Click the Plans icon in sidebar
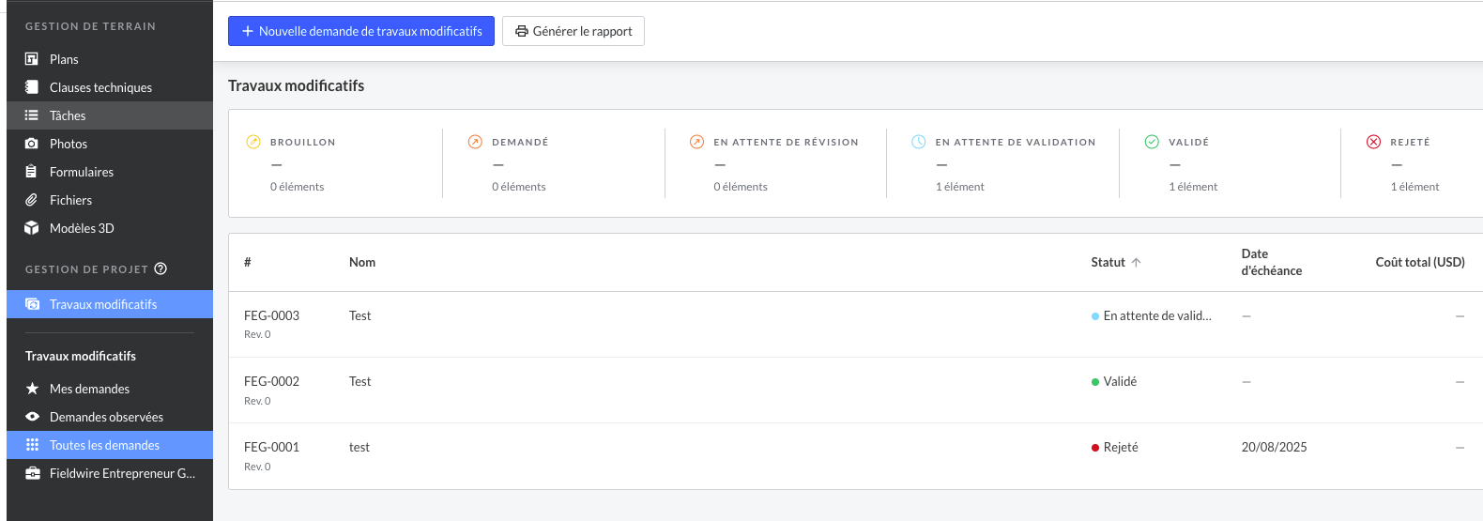The width and height of the screenshot is (1483, 521). pos(32,59)
